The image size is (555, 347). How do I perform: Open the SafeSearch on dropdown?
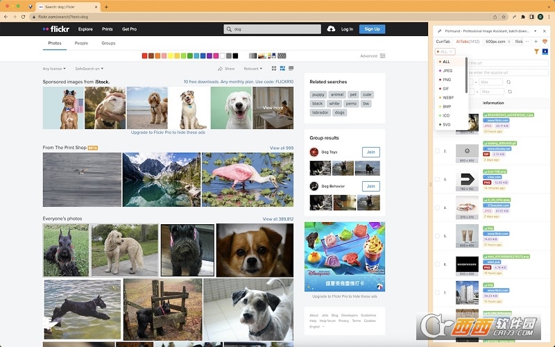tap(89, 69)
